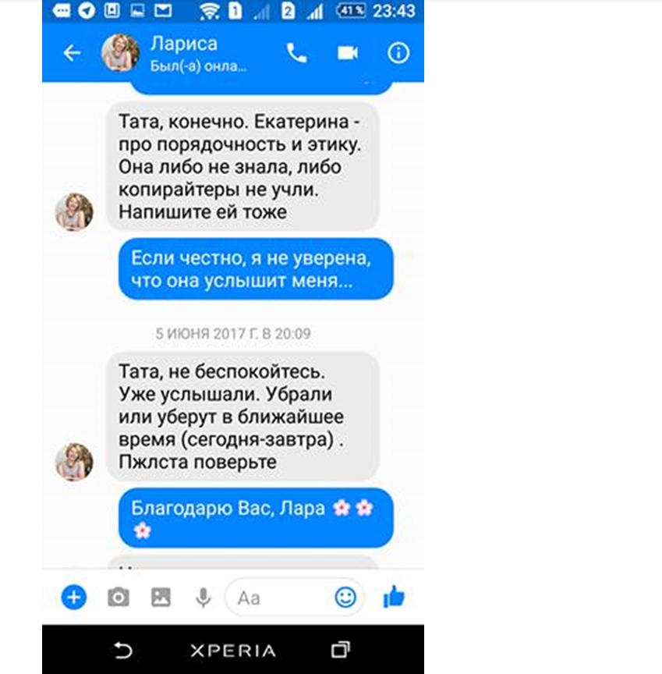Tap the microphone to record voice

[204, 597]
